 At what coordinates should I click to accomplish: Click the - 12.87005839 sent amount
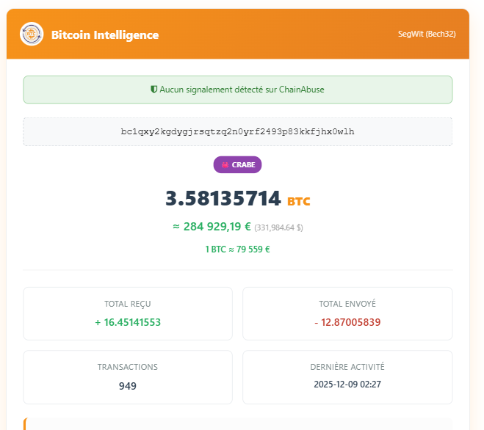pos(347,322)
